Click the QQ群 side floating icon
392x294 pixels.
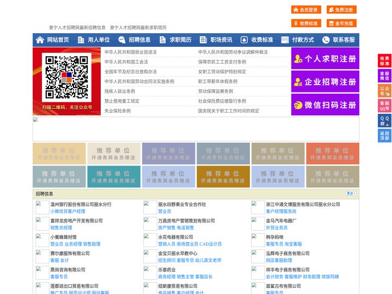384,120
